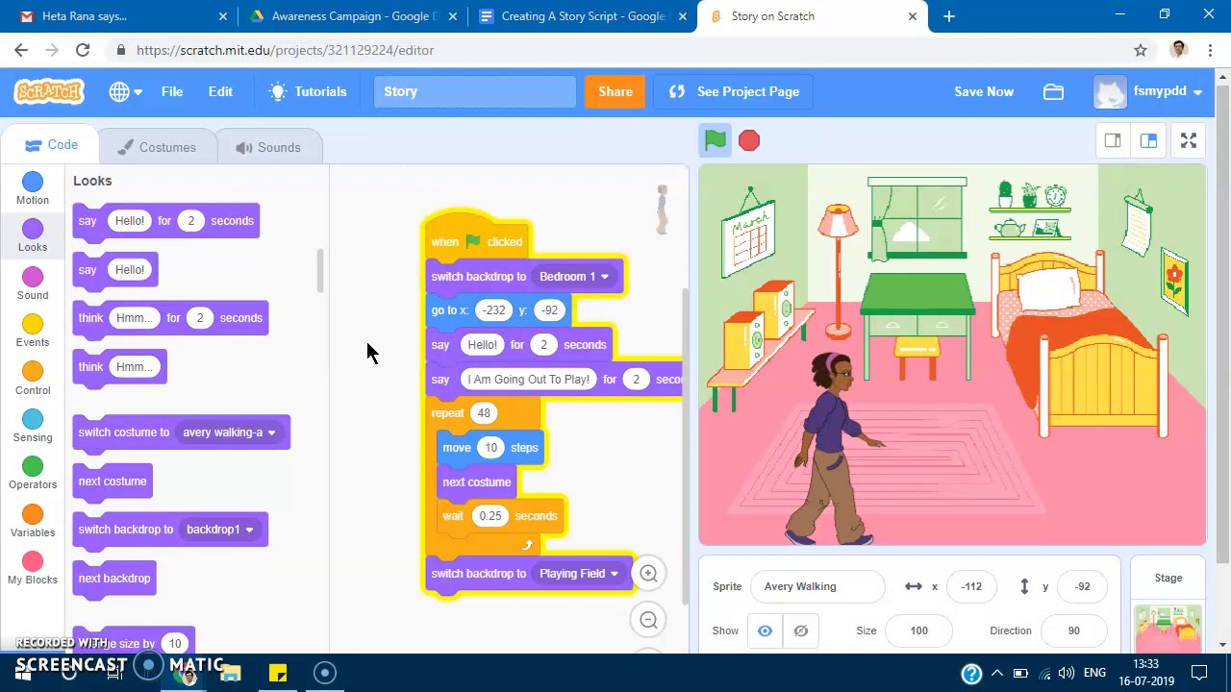Switch to the Sounds tab

click(x=267, y=147)
